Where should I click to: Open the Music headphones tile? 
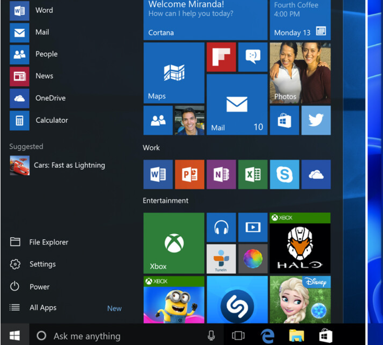(222, 227)
